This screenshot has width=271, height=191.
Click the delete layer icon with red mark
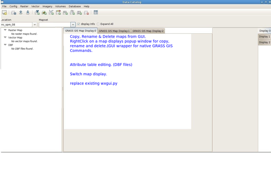pos(86,13)
